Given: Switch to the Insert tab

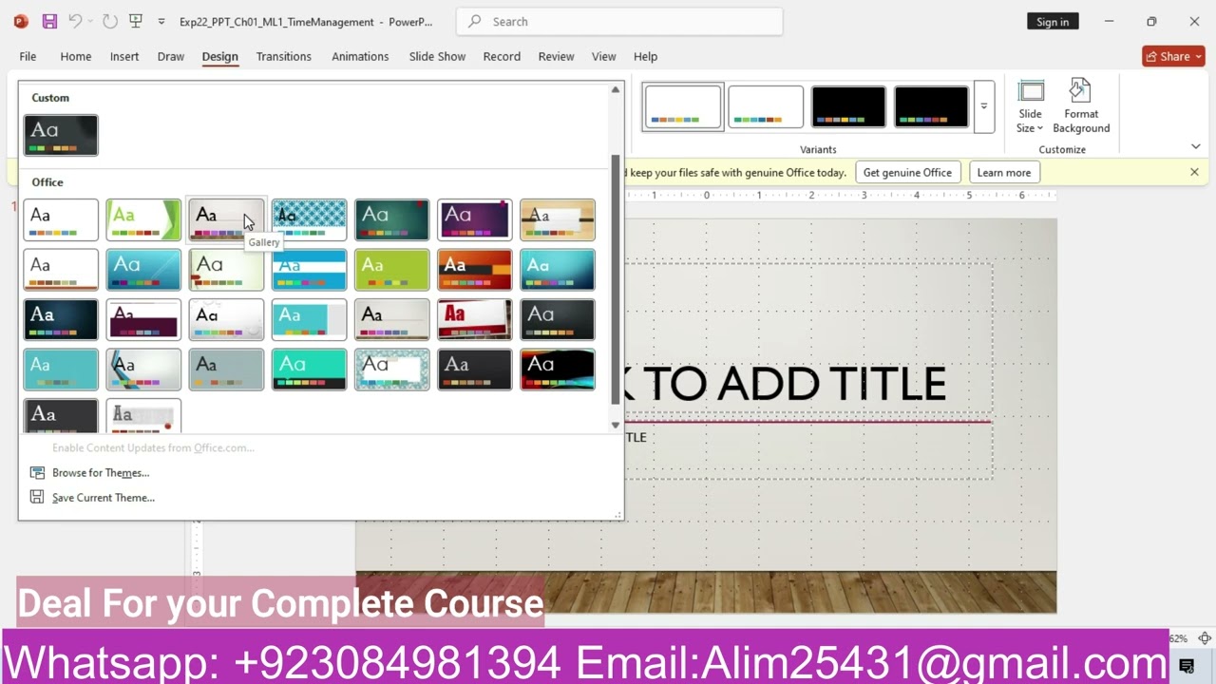Looking at the screenshot, I should tap(124, 56).
